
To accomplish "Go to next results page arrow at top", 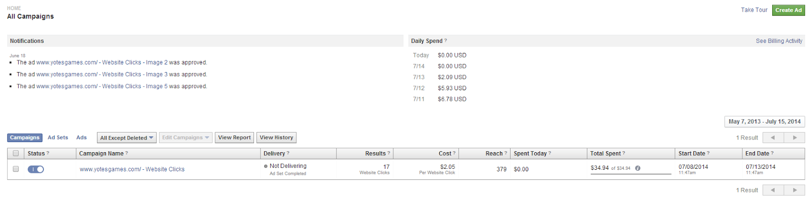I will (794, 138).
